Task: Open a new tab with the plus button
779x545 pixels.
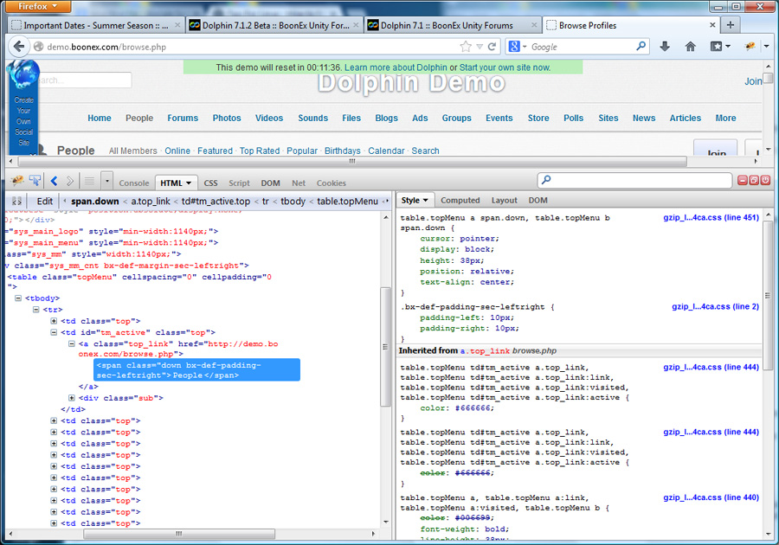Action: 731,25
